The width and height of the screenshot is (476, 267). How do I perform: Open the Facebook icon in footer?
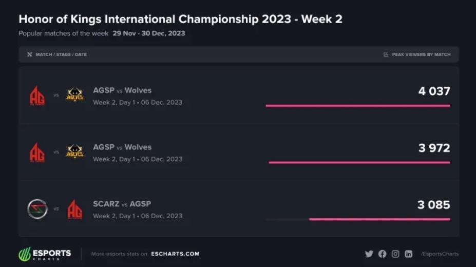[382, 254]
